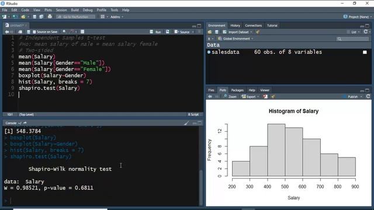View salesdata as table grid icon
The height and width of the screenshot is (210, 374).
coord(365,52)
